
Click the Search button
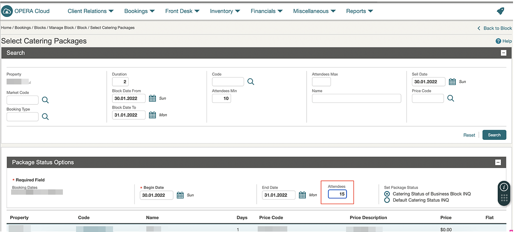494,135
